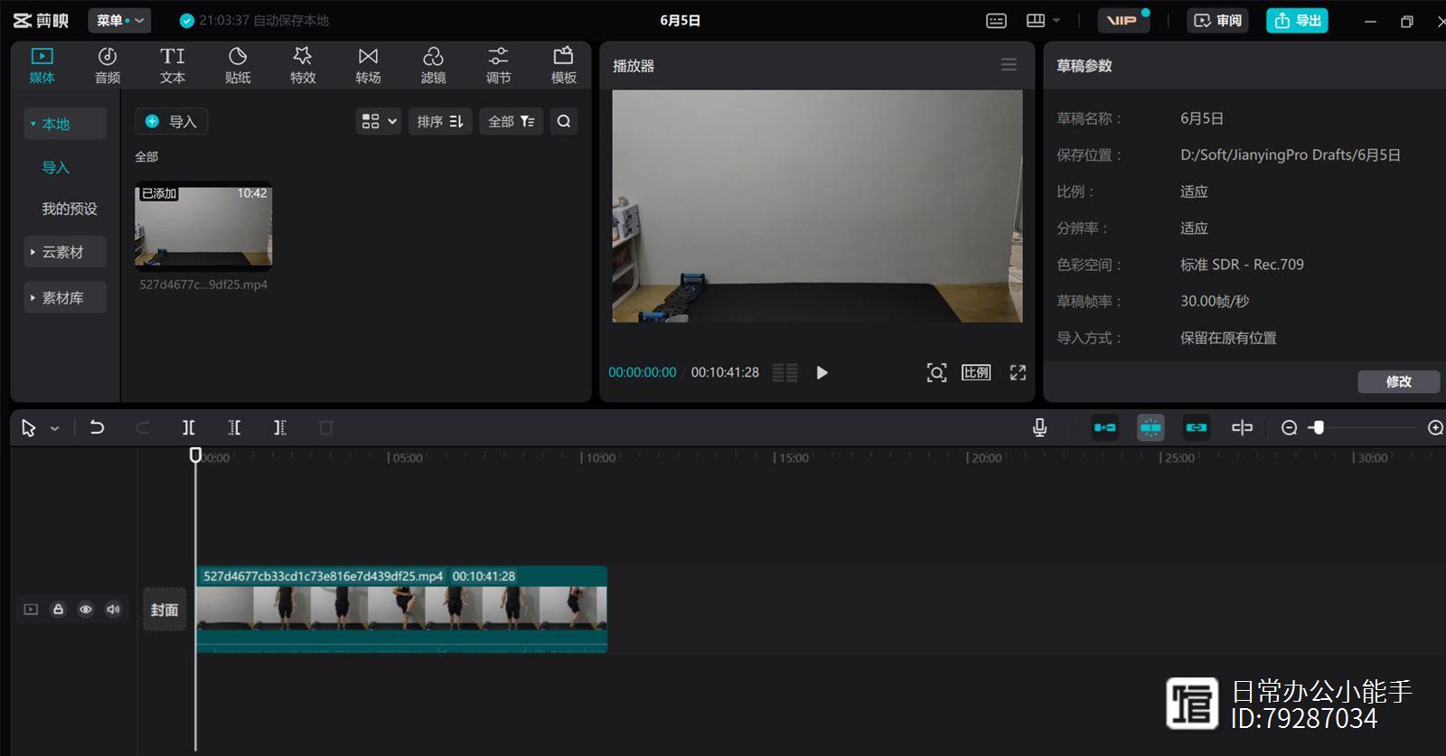The height and width of the screenshot is (756, 1446).
Task: Open 我的预设 my presets
Action: point(70,209)
